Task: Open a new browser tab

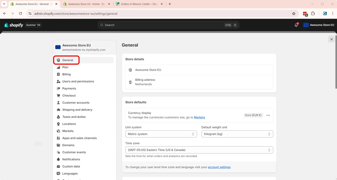Action: (170, 4)
